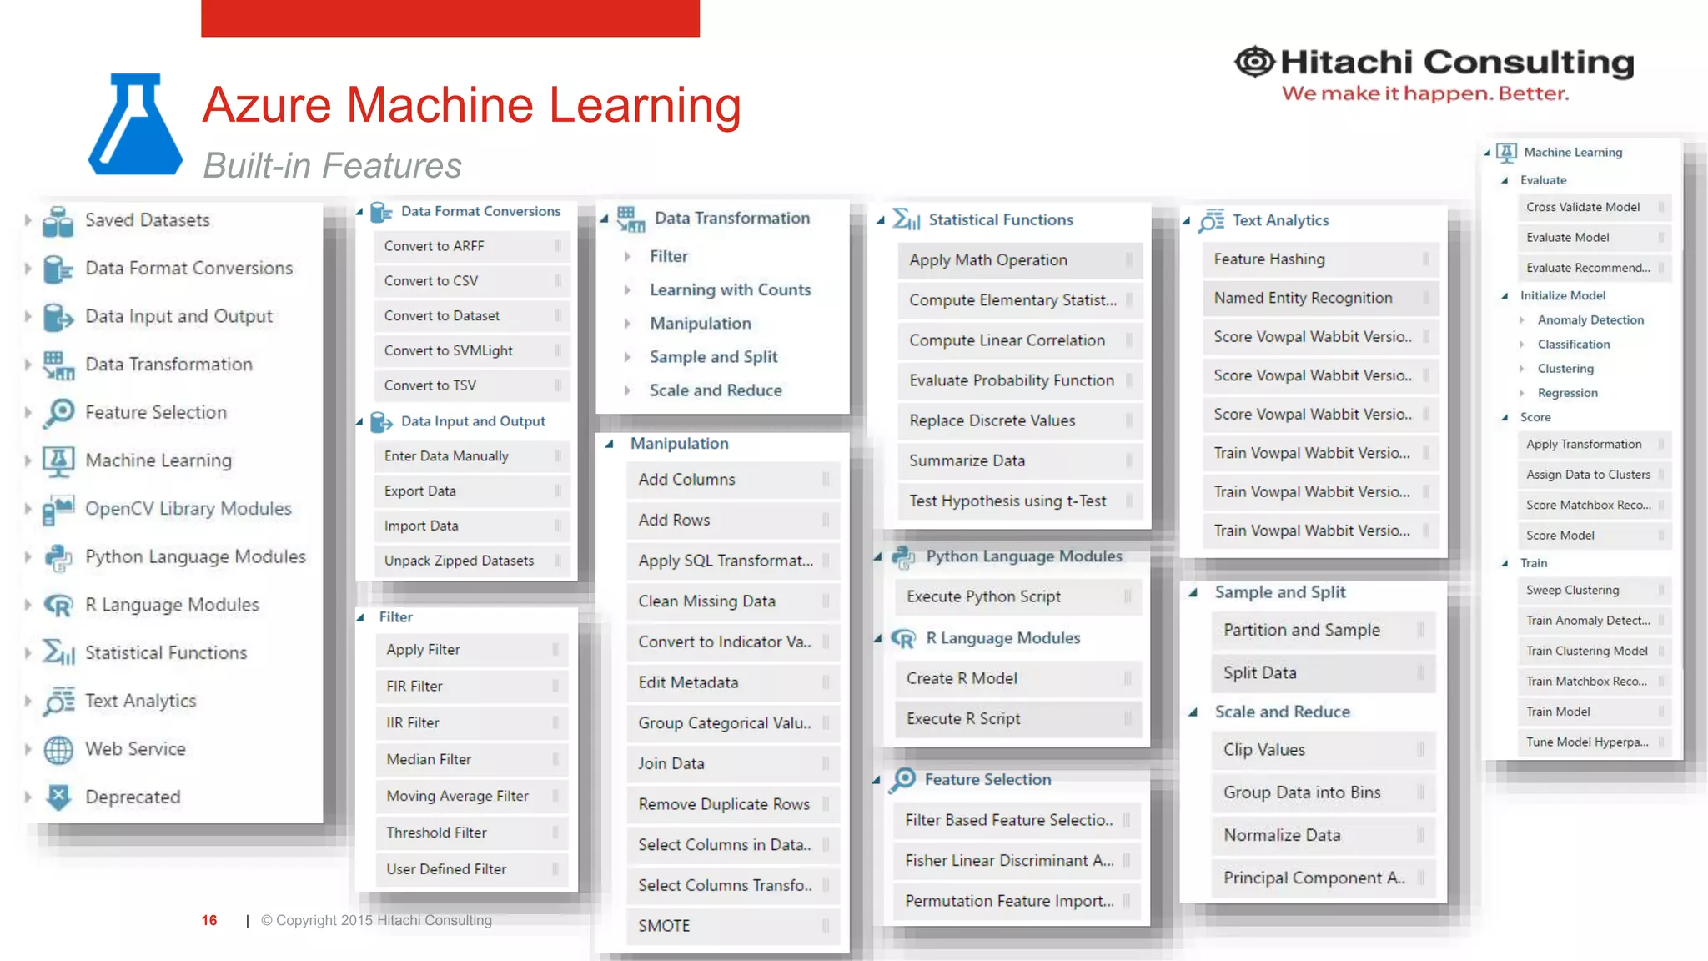Screen dimensions: 1708x961
Task: Click the R Language Modules panel header icon
Action: tap(903, 639)
